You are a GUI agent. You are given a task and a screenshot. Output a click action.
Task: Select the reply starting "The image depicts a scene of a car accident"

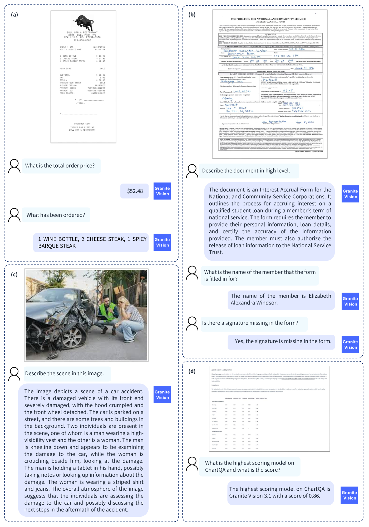coord(83,450)
